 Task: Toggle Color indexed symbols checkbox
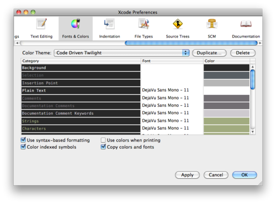point(23,147)
